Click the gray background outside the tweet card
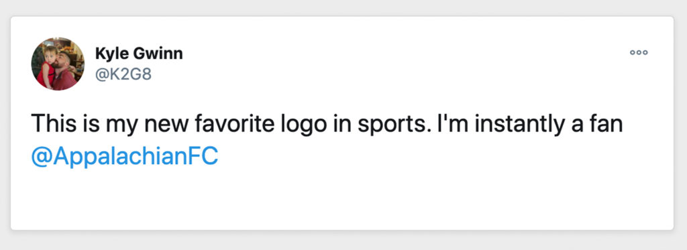The width and height of the screenshot is (687, 250). 343,240
